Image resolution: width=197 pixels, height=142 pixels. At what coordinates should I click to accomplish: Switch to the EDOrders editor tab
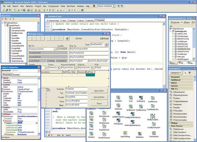tap(89, 21)
